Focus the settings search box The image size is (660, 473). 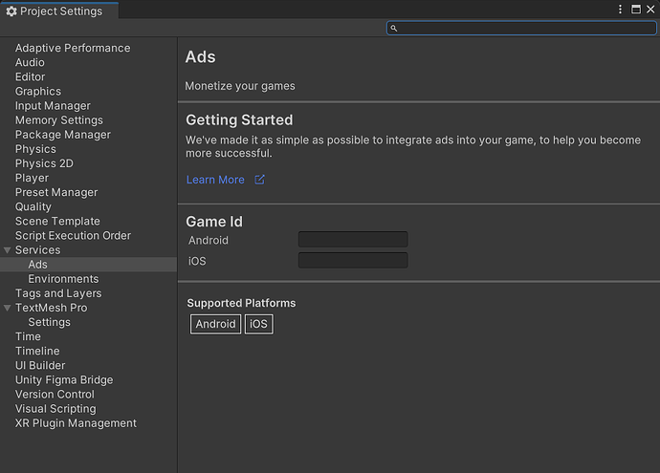click(526, 29)
